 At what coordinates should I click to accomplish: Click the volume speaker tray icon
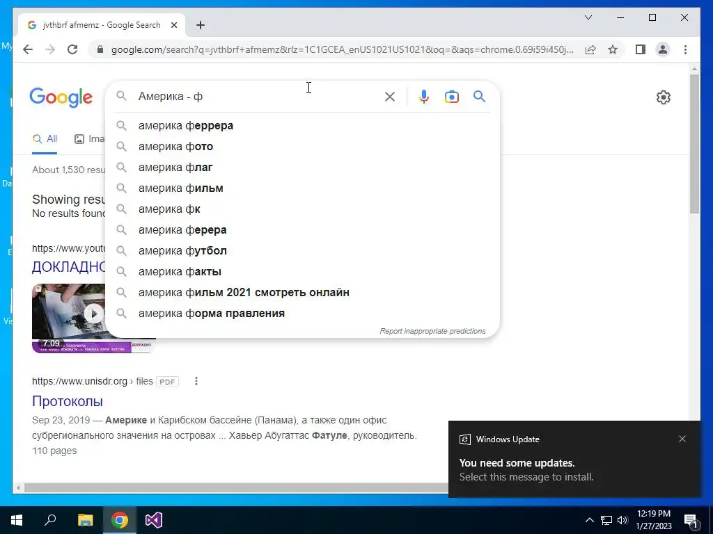tap(622, 520)
